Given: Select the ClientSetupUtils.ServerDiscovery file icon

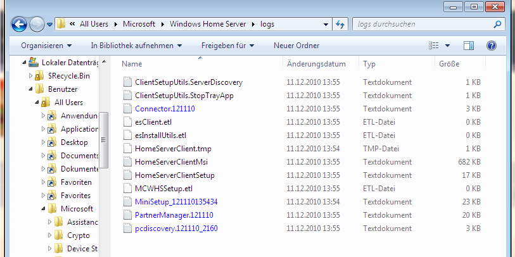Looking at the screenshot, I should (127, 82).
